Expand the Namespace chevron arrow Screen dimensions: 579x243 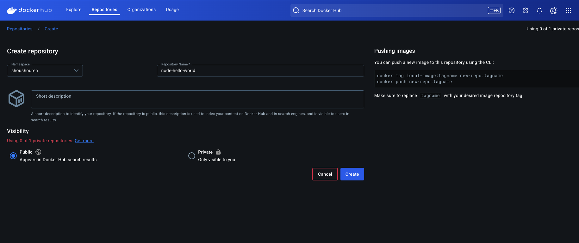[76, 70]
